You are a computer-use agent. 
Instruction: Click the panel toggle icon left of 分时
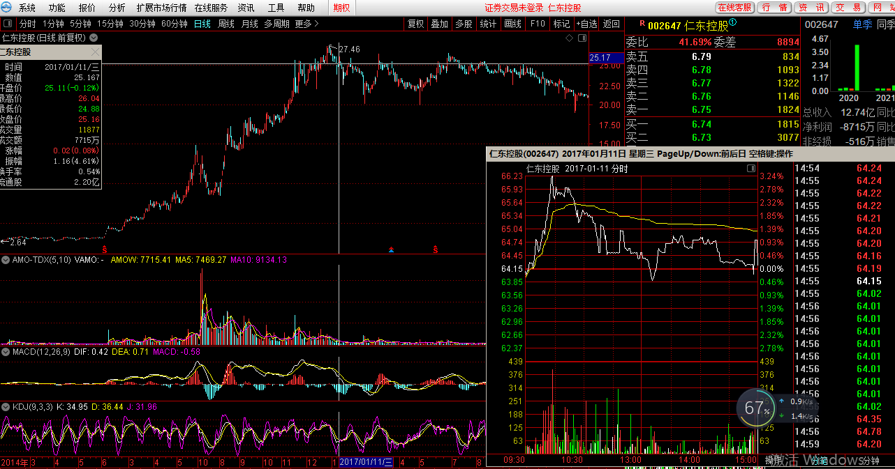pos(8,24)
